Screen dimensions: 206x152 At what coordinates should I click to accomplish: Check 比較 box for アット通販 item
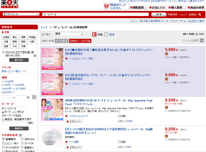119,142
